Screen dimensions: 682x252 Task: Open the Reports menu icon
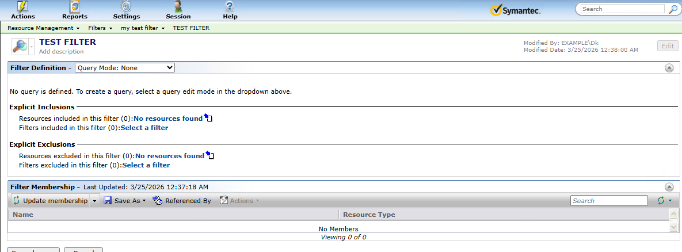[75, 6]
